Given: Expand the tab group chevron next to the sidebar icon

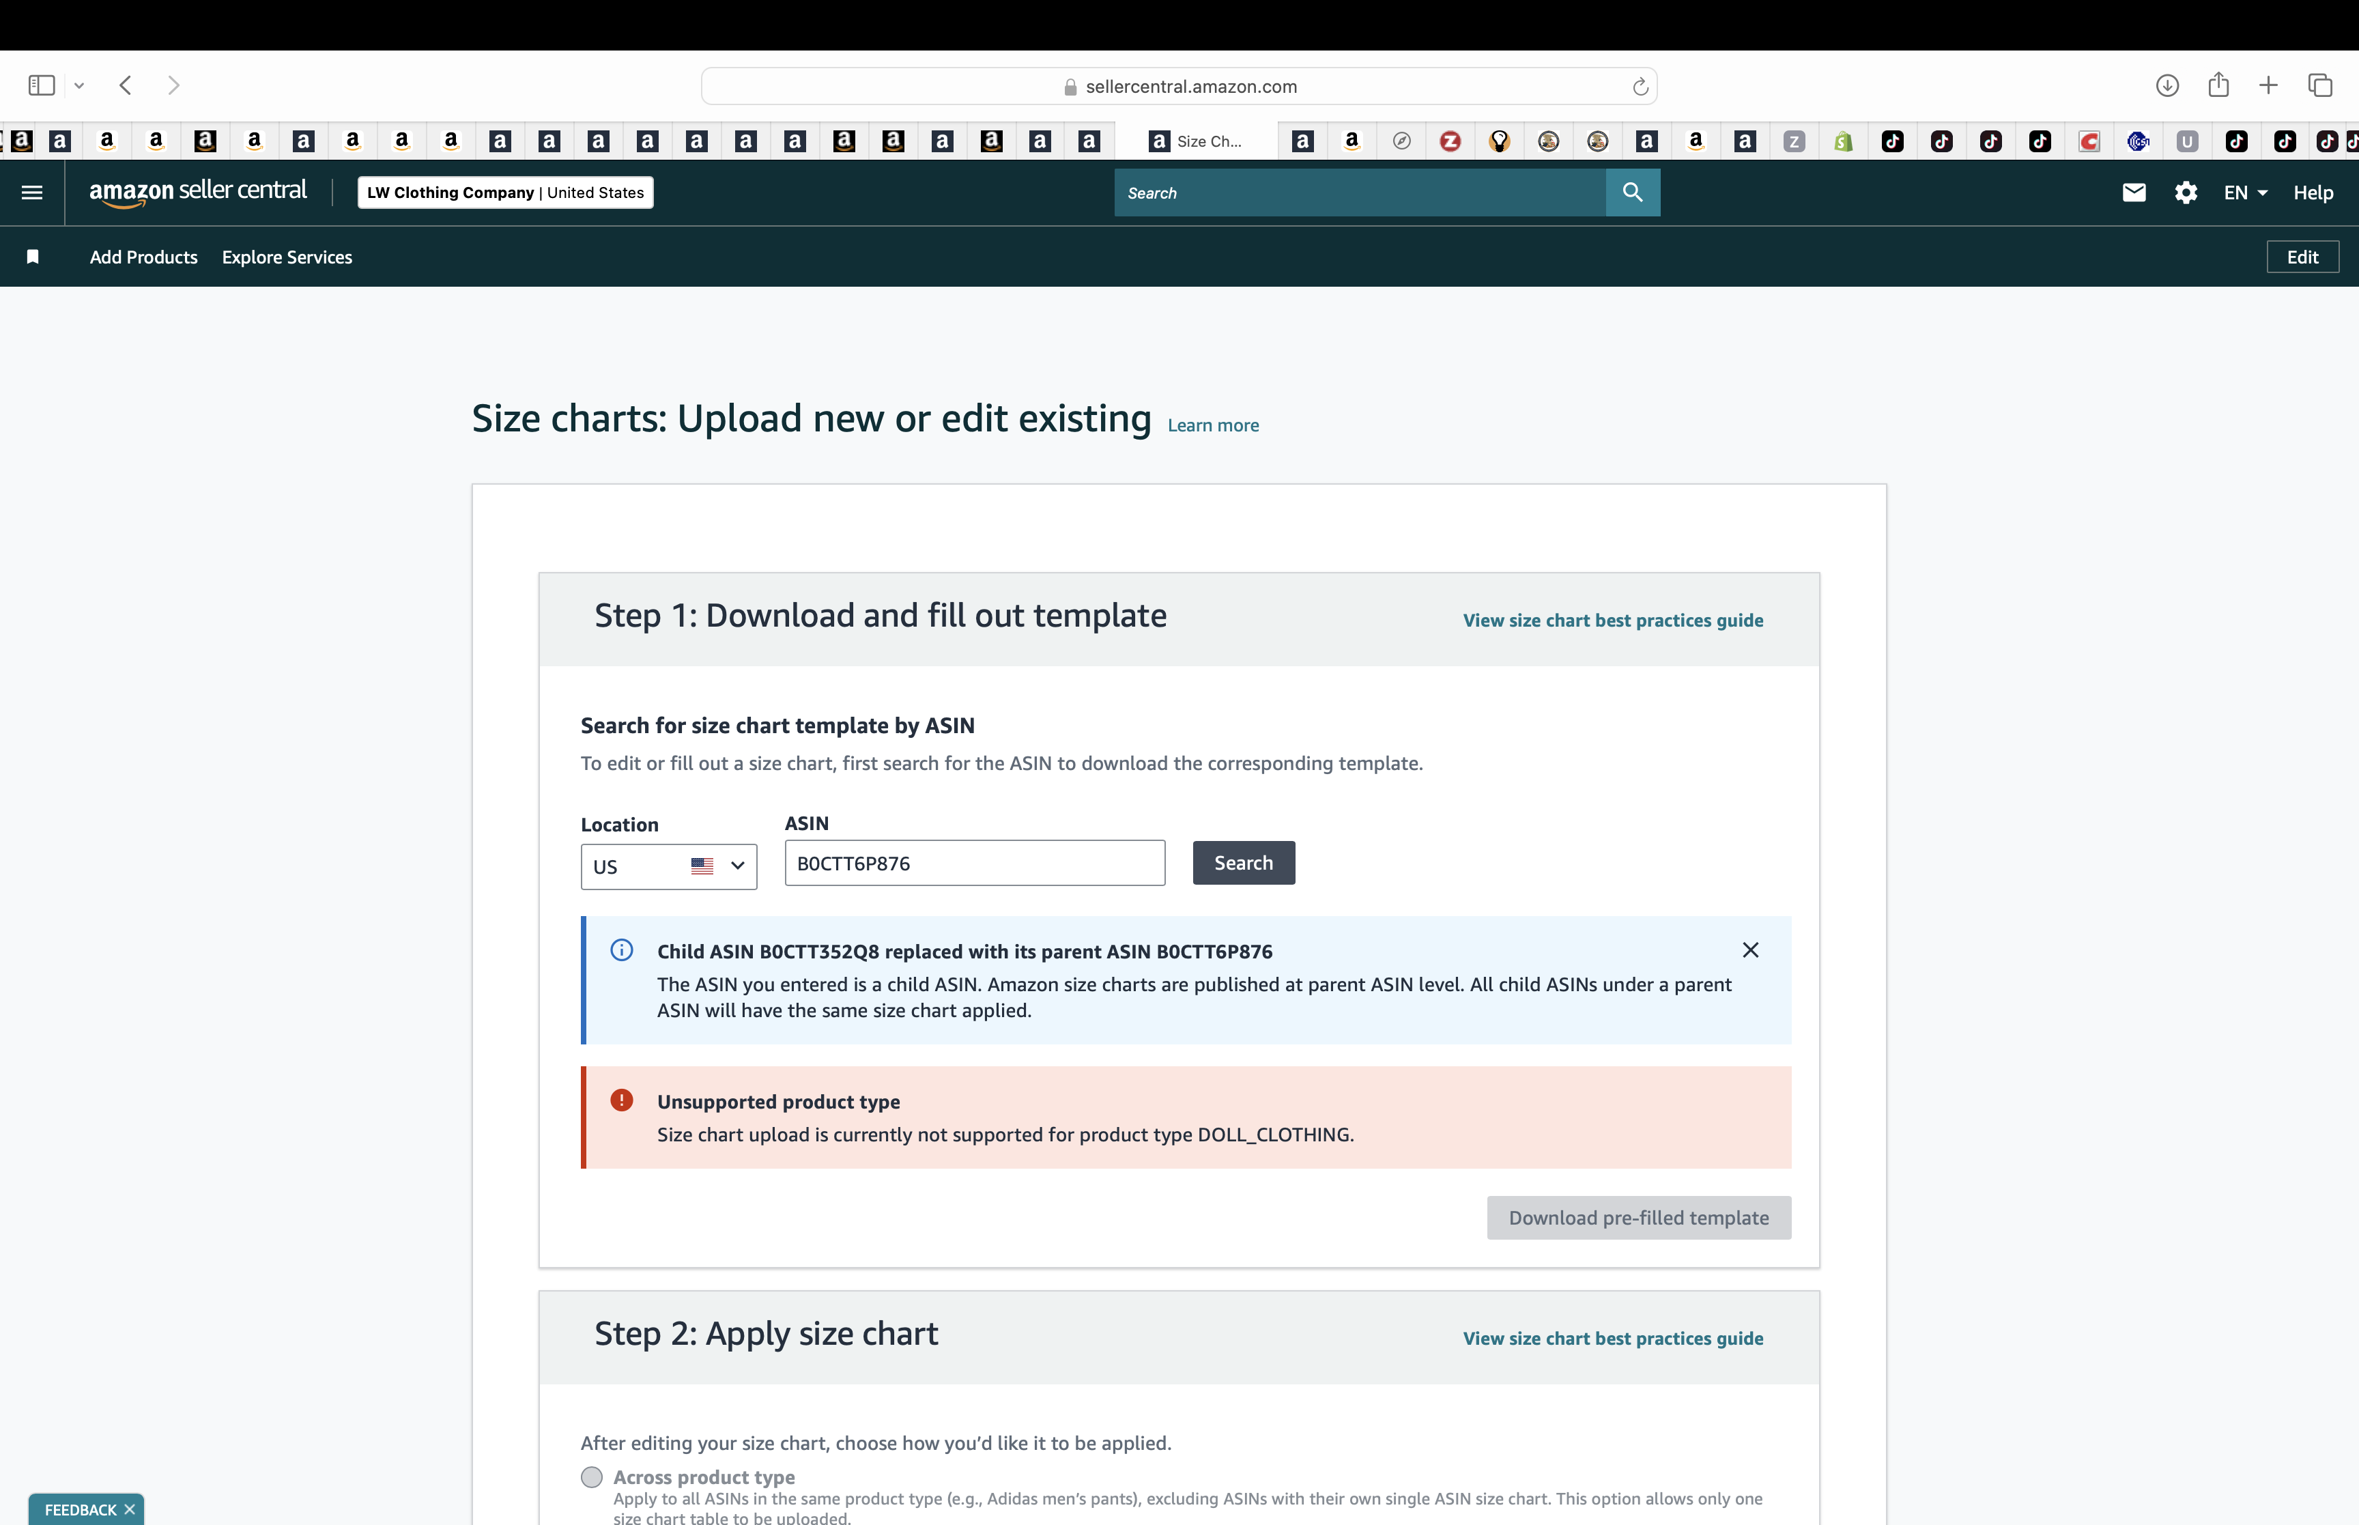Looking at the screenshot, I should coord(79,86).
